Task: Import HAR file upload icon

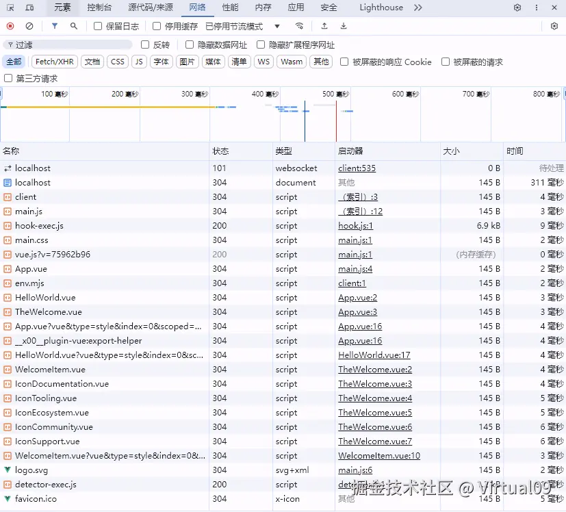Action: point(324,26)
